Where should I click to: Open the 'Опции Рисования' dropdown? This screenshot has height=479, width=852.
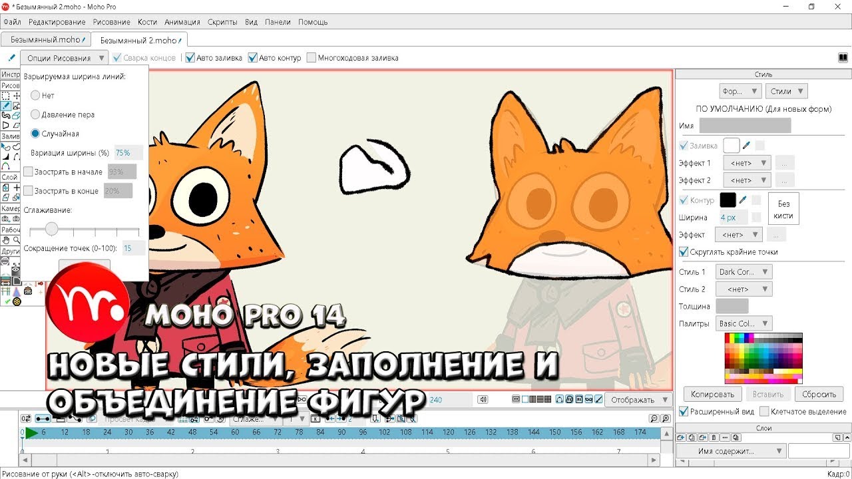pyautogui.click(x=64, y=58)
